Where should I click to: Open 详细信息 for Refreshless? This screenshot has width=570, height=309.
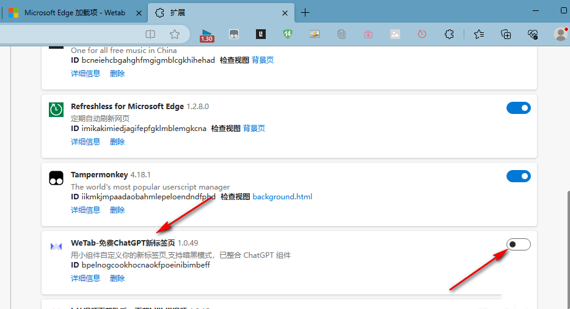pyautogui.click(x=86, y=141)
